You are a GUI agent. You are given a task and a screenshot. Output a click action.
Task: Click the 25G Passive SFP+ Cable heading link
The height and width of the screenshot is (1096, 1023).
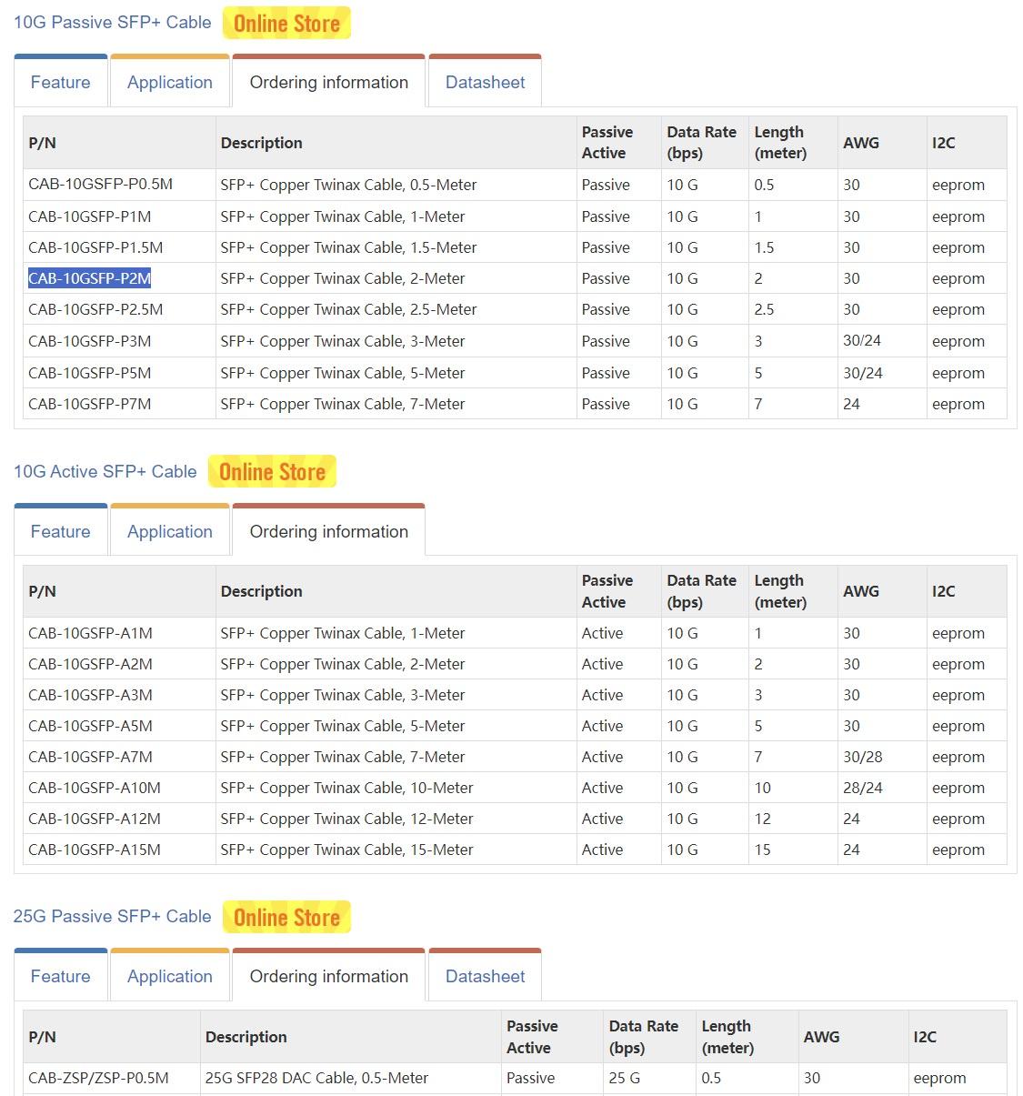(112, 917)
